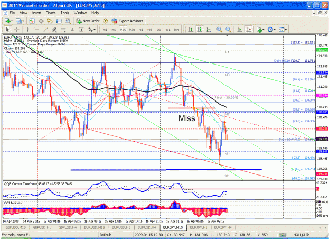Click the Indicators list icon

[259, 30]
